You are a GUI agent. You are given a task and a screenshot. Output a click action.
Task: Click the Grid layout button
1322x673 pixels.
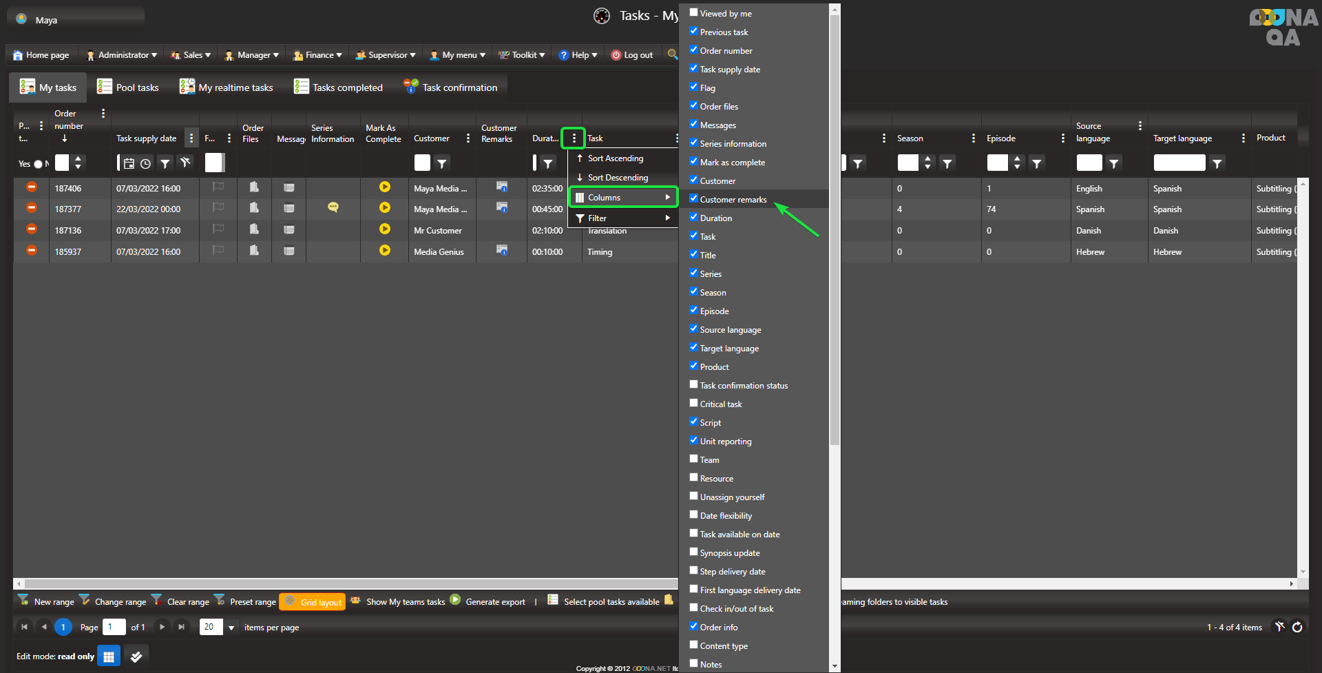coord(313,602)
